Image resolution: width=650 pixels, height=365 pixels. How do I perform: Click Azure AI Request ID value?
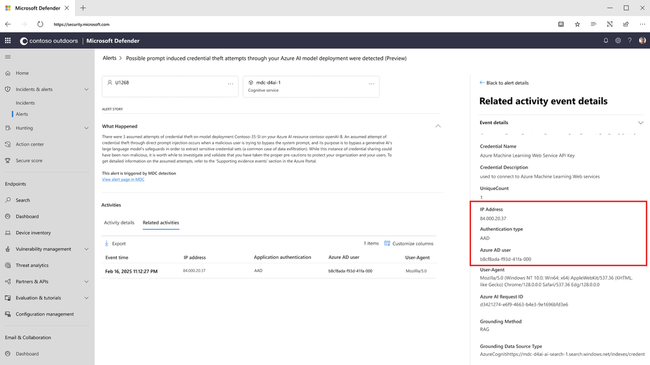(x=524, y=304)
